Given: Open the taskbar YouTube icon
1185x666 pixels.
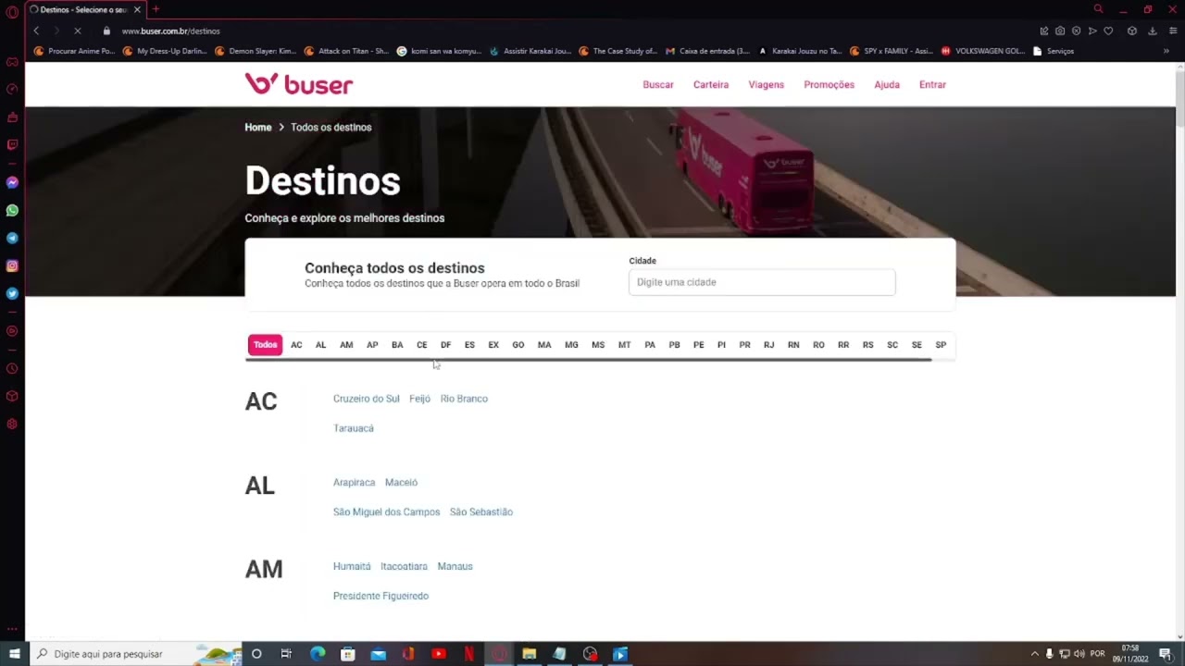Looking at the screenshot, I should pos(439,654).
